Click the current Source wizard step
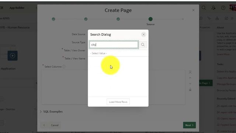 [150, 19]
